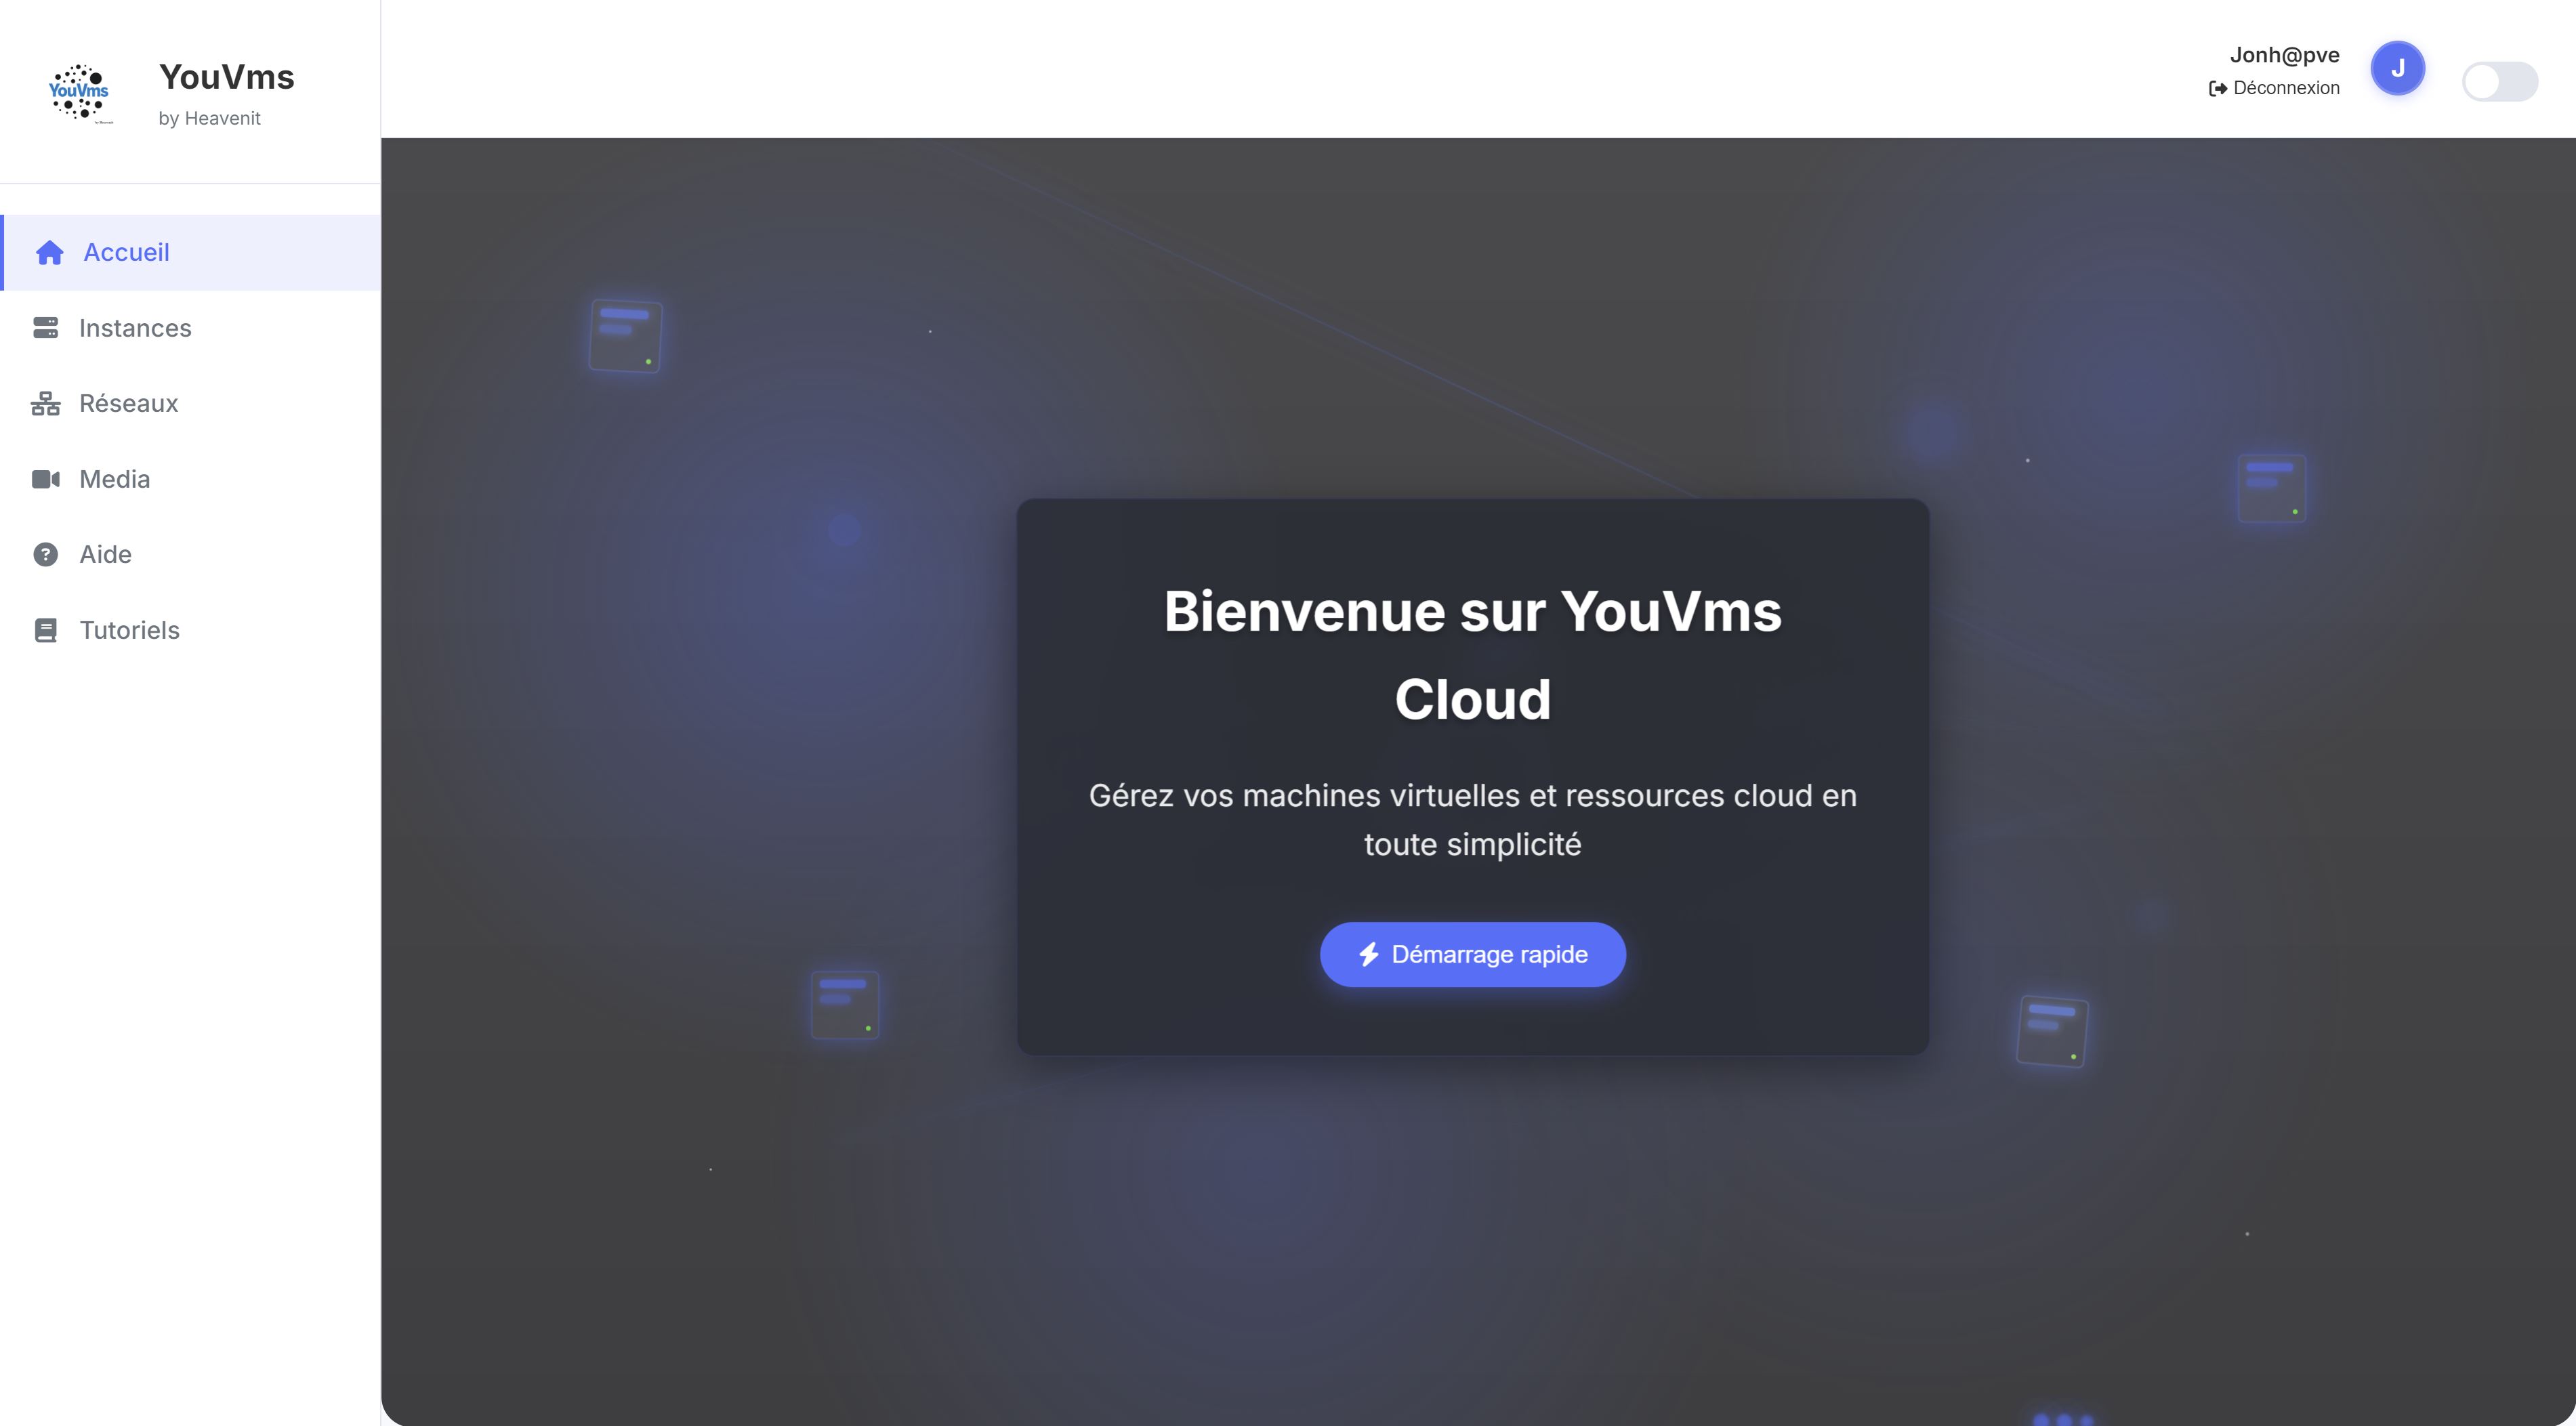Toggle the theme switch in header
Viewport: 2576px width, 1426px height.
pyautogui.click(x=2499, y=81)
